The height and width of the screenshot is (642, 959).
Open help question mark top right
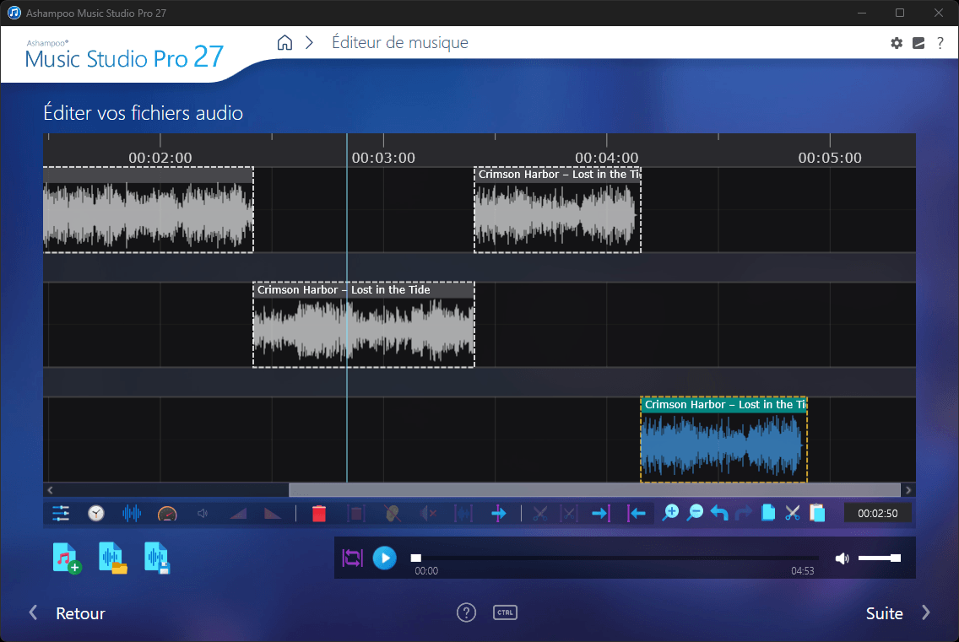940,43
